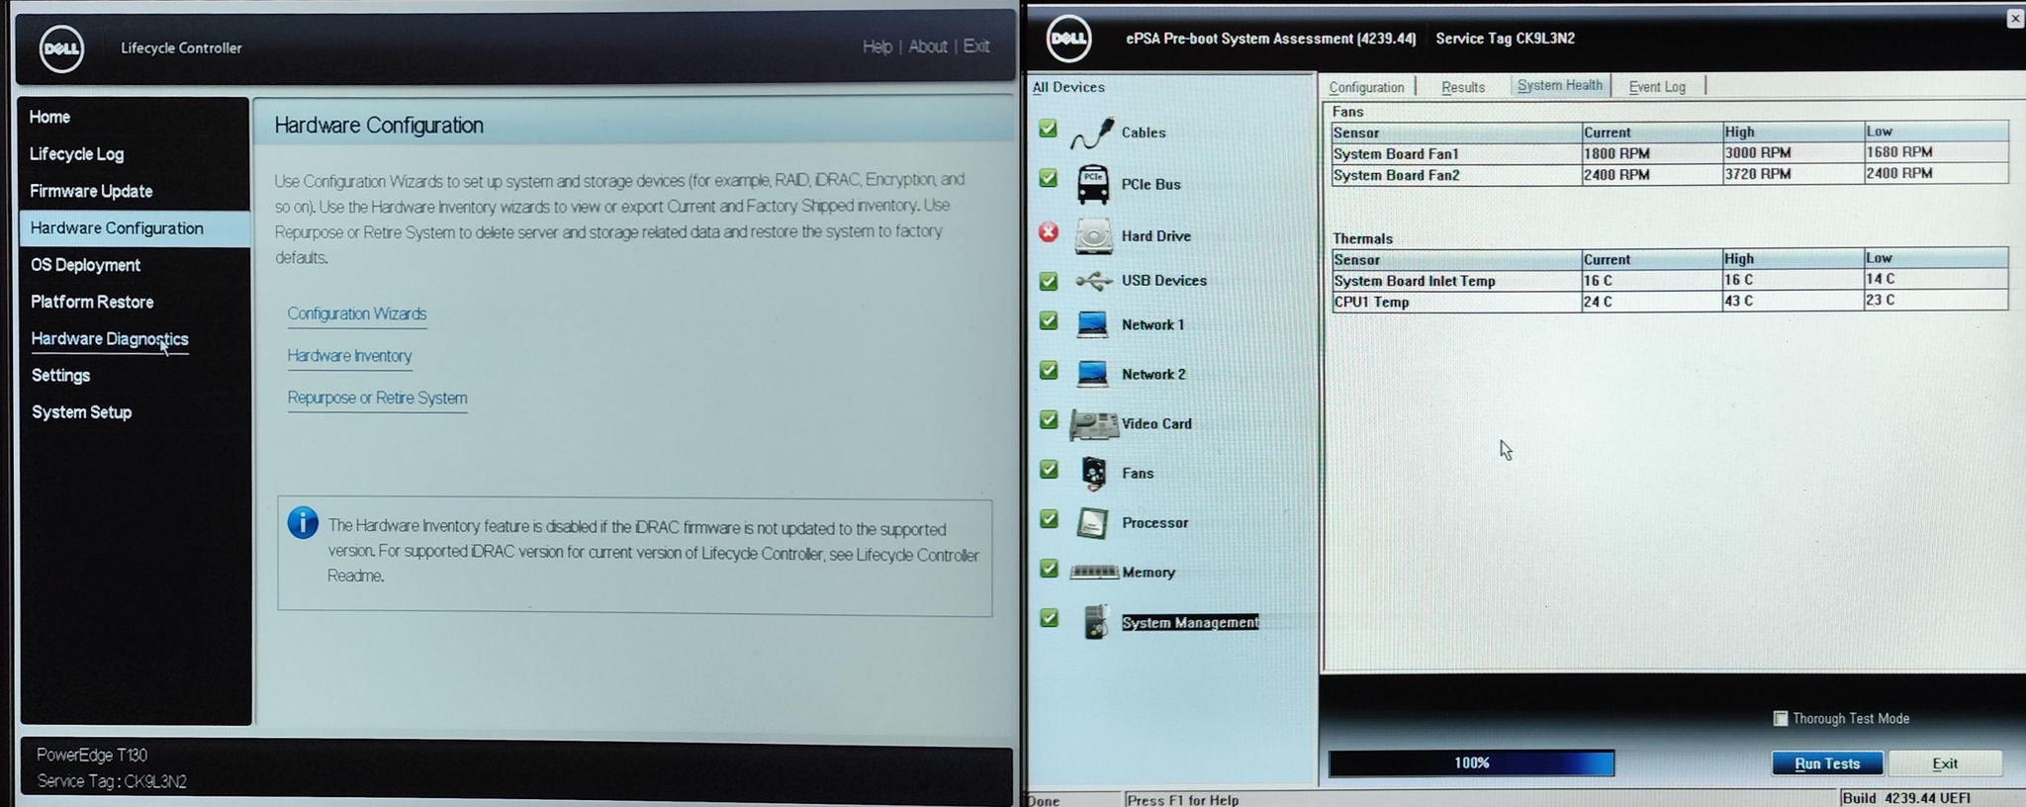Select the System Board Fan1 row
This screenshot has height=807, width=2026.
[x=1670, y=153]
